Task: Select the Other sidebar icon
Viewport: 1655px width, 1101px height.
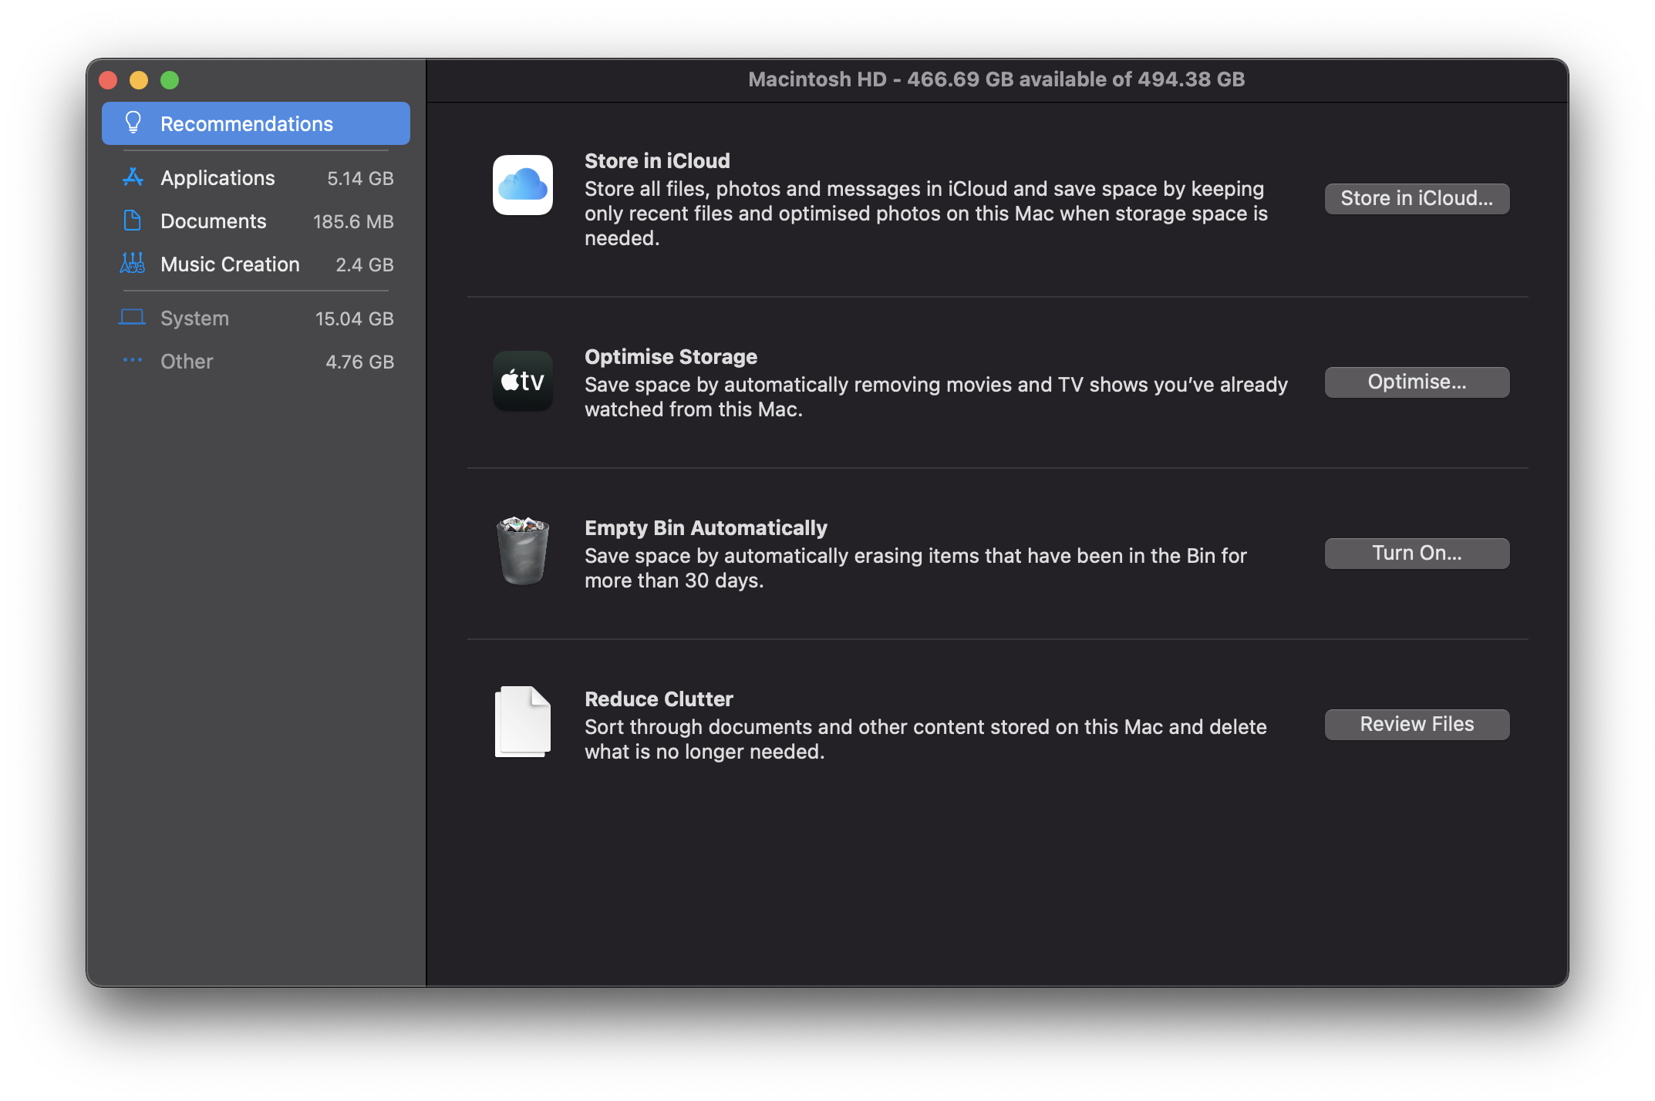Action: coord(134,362)
